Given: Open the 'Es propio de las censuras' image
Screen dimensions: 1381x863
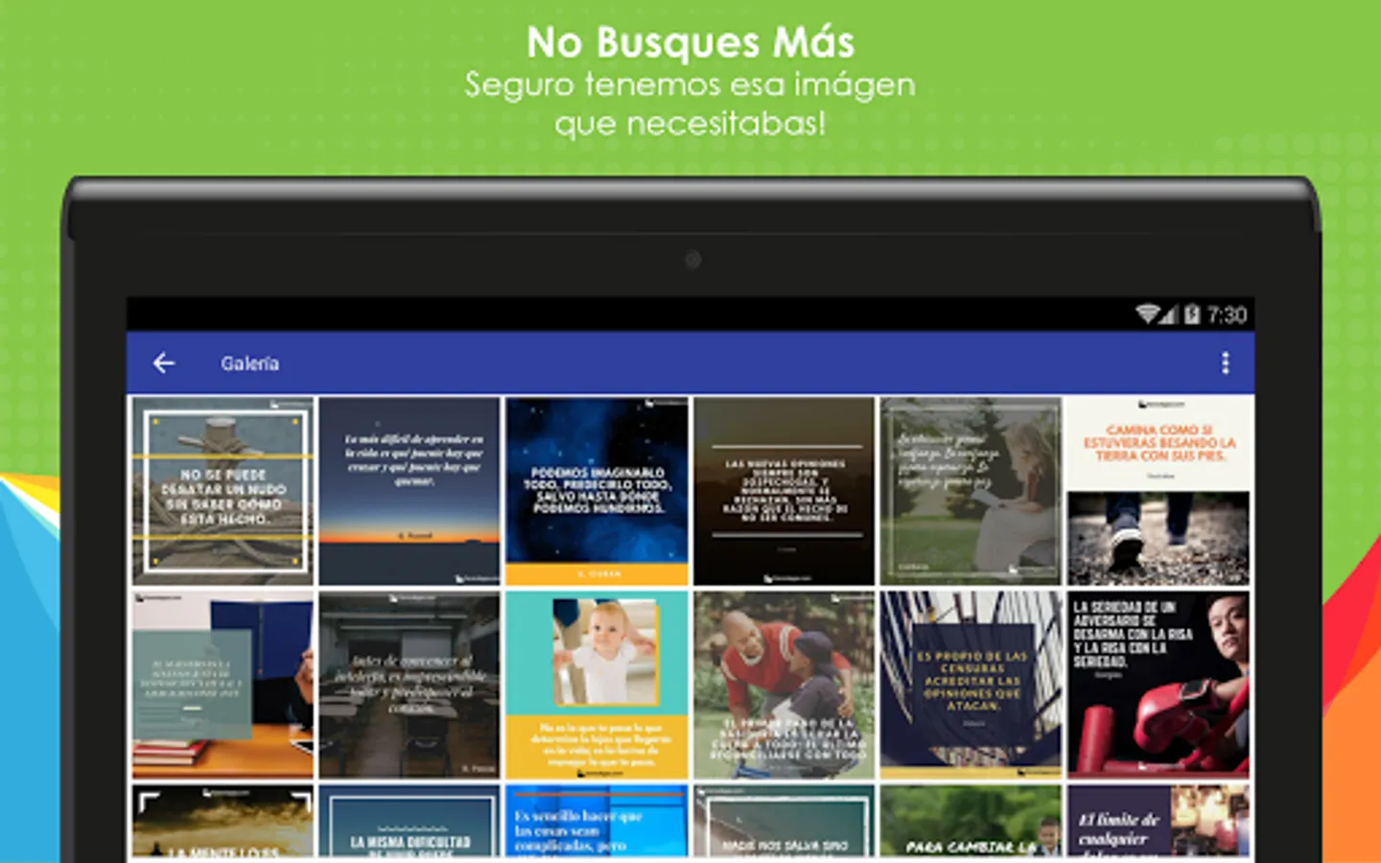Looking at the screenshot, I should click(971, 685).
